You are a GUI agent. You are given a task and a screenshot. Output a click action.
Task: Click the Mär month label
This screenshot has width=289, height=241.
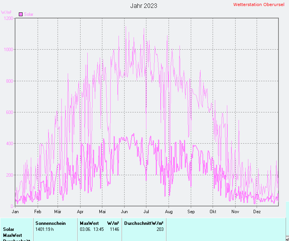[58, 212]
